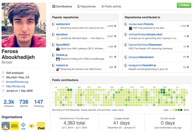Click the lightning bolt emoji under webtorrent
This screenshot has width=195, height=132.
click(x=58, y=28)
